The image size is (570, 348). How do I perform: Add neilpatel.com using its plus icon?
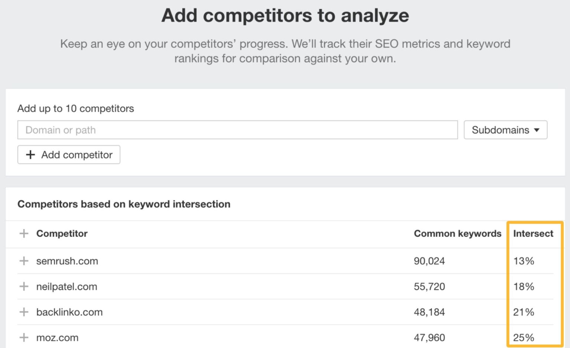tap(24, 286)
